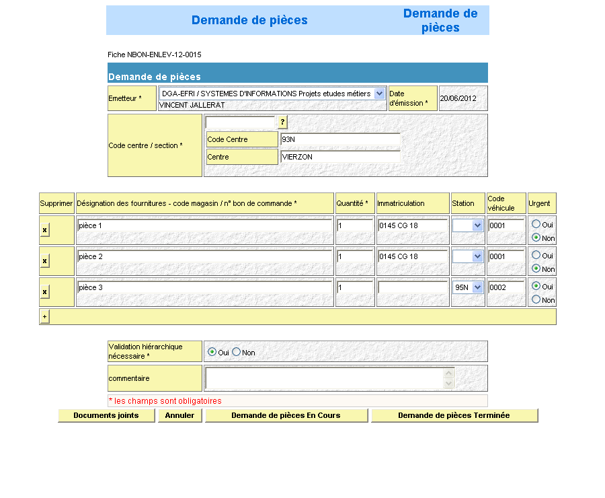
Task: Click the red mandatory fields notice
Action: tap(165, 401)
